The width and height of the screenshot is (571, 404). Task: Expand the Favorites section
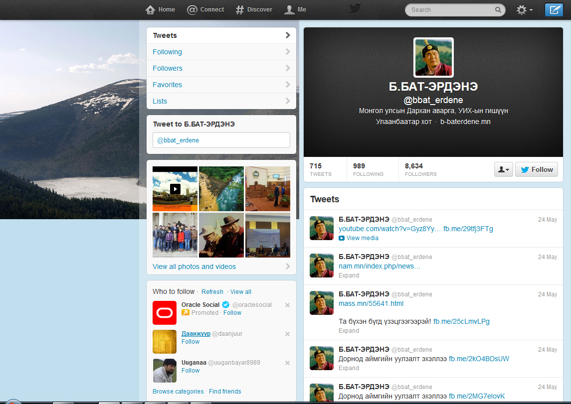point(221,85)
